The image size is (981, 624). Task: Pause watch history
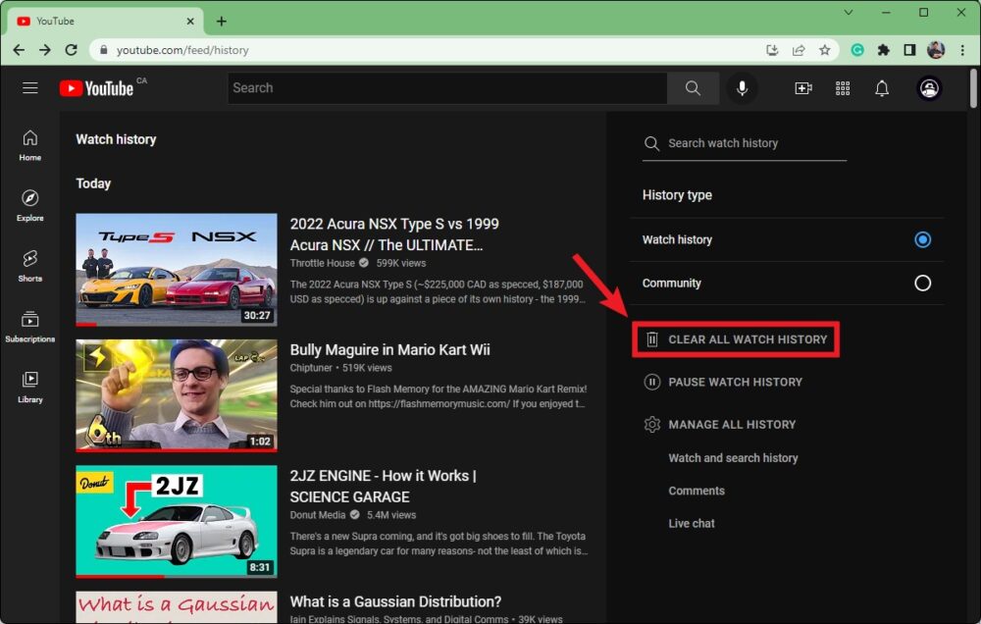(x=735, y=382)
